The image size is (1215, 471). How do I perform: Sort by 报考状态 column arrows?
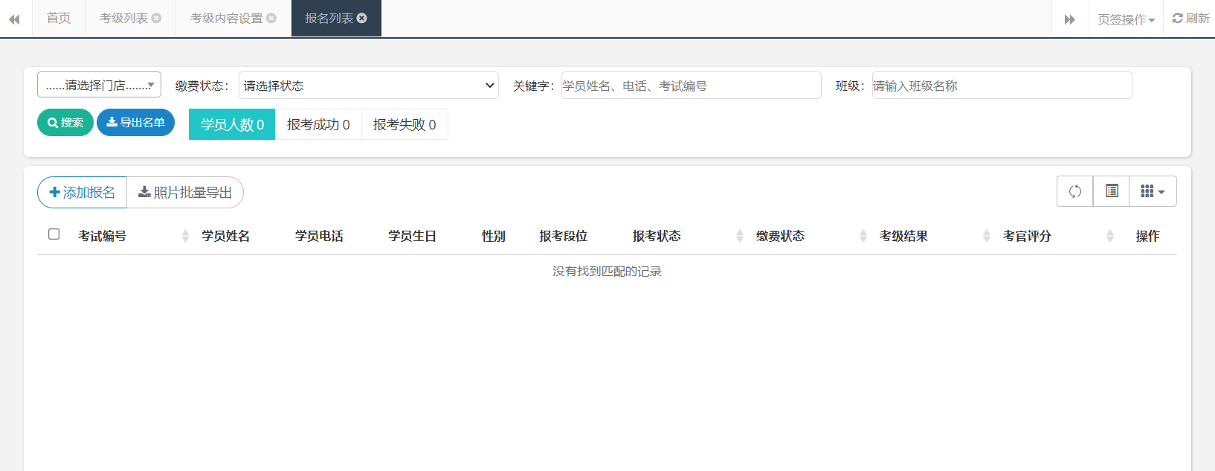[739, 236]
